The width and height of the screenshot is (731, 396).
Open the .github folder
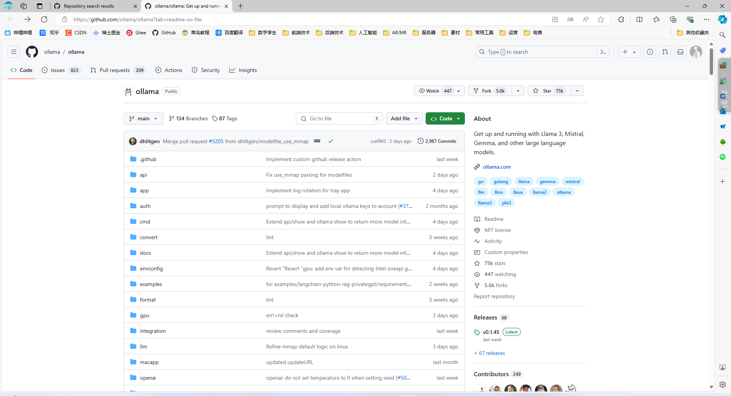coord(148,159)
